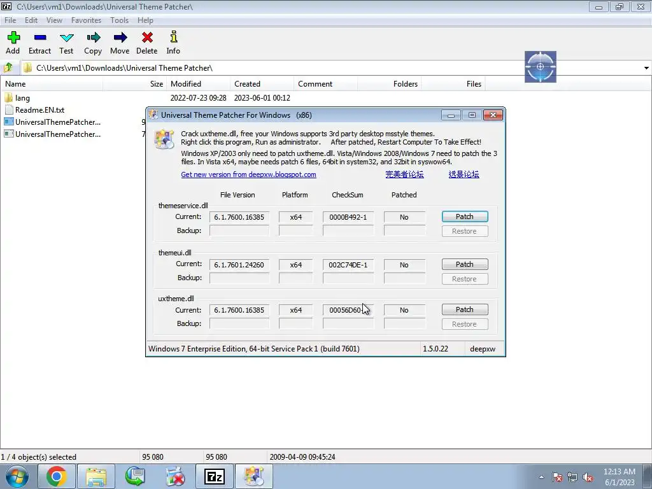
Task: Click the Comment column header
Action: (325, 84)
